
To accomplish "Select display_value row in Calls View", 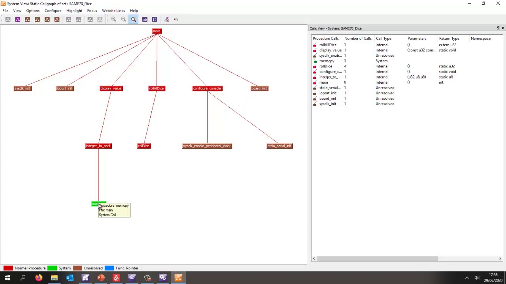I will (406, 50).
